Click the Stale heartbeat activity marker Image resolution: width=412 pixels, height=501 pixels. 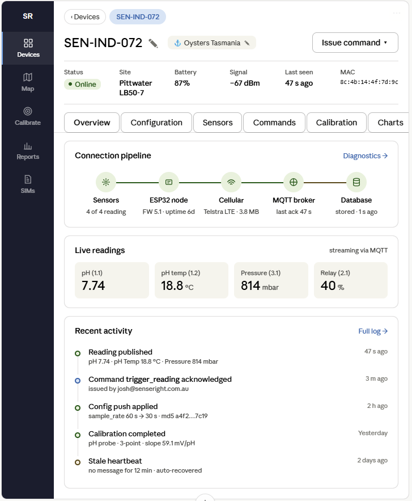tap(78, 462)
